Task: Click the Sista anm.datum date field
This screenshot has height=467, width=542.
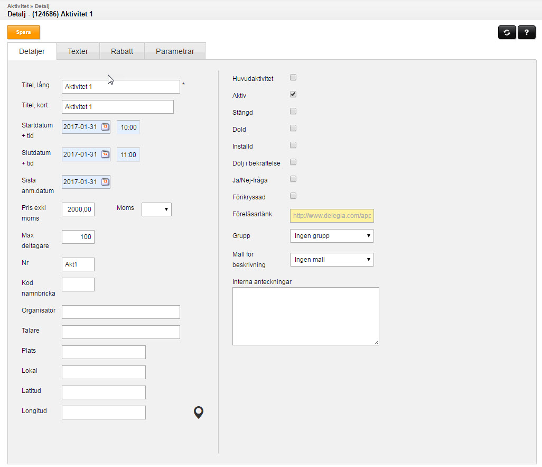Action: [x=86, y=182]
